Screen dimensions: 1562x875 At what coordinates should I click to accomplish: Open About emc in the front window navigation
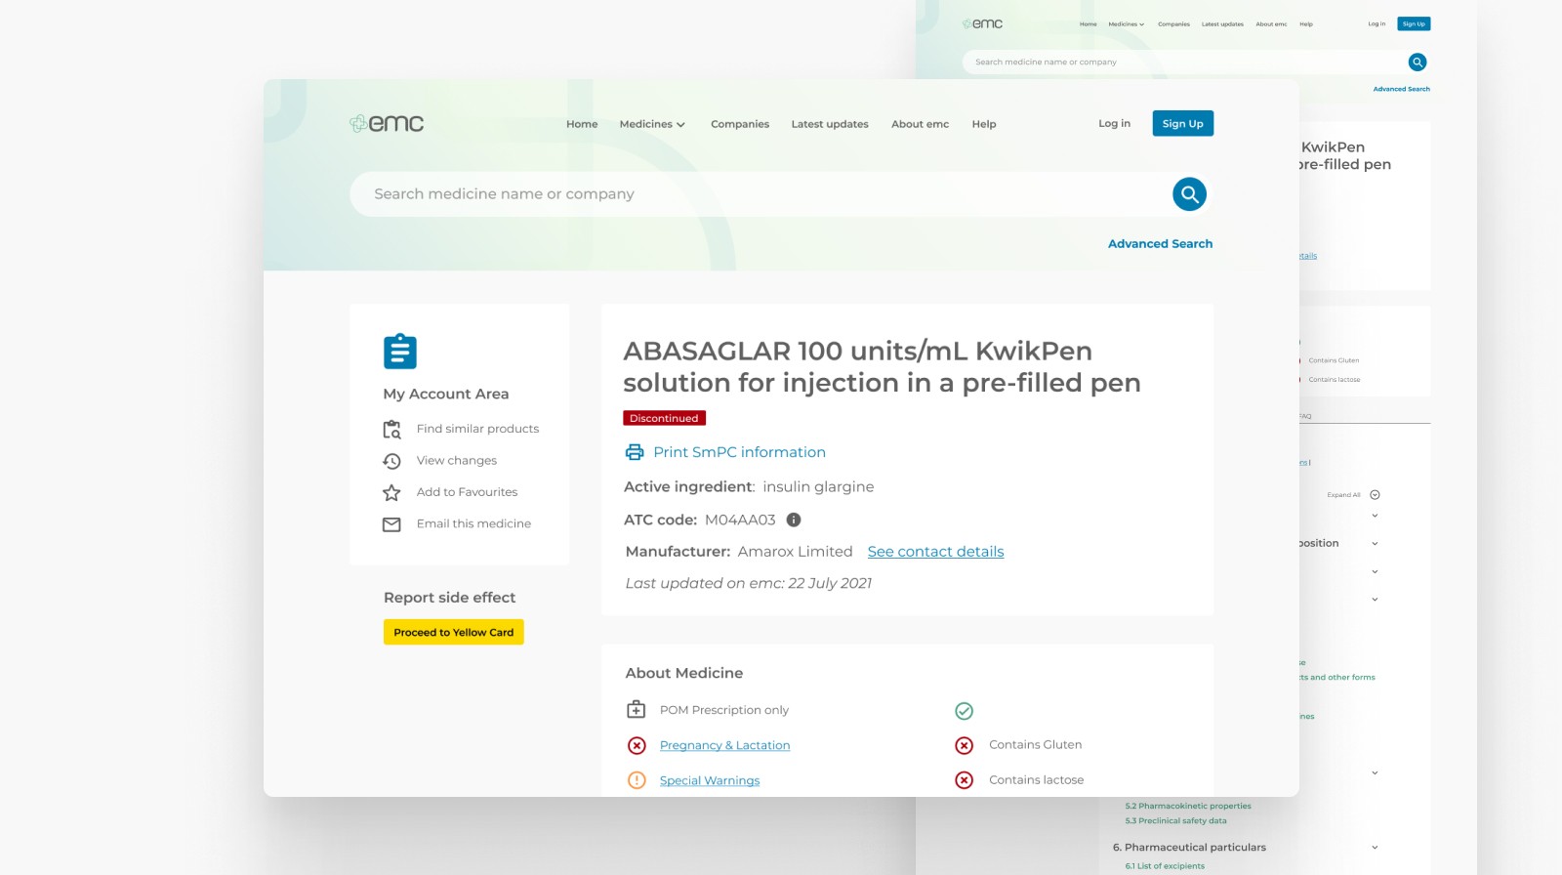[920, 124]
